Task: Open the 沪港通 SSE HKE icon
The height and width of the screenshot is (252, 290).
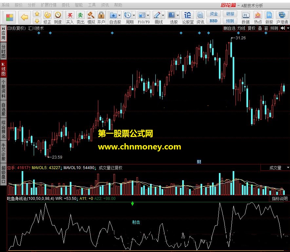Action: (x=282, y=15)
